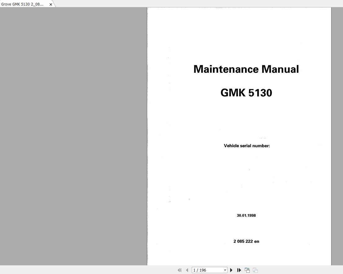The height and width of the screenshot is (274, 343).
Task: Open the page number dropdown arrow
Action: [225, 270]
